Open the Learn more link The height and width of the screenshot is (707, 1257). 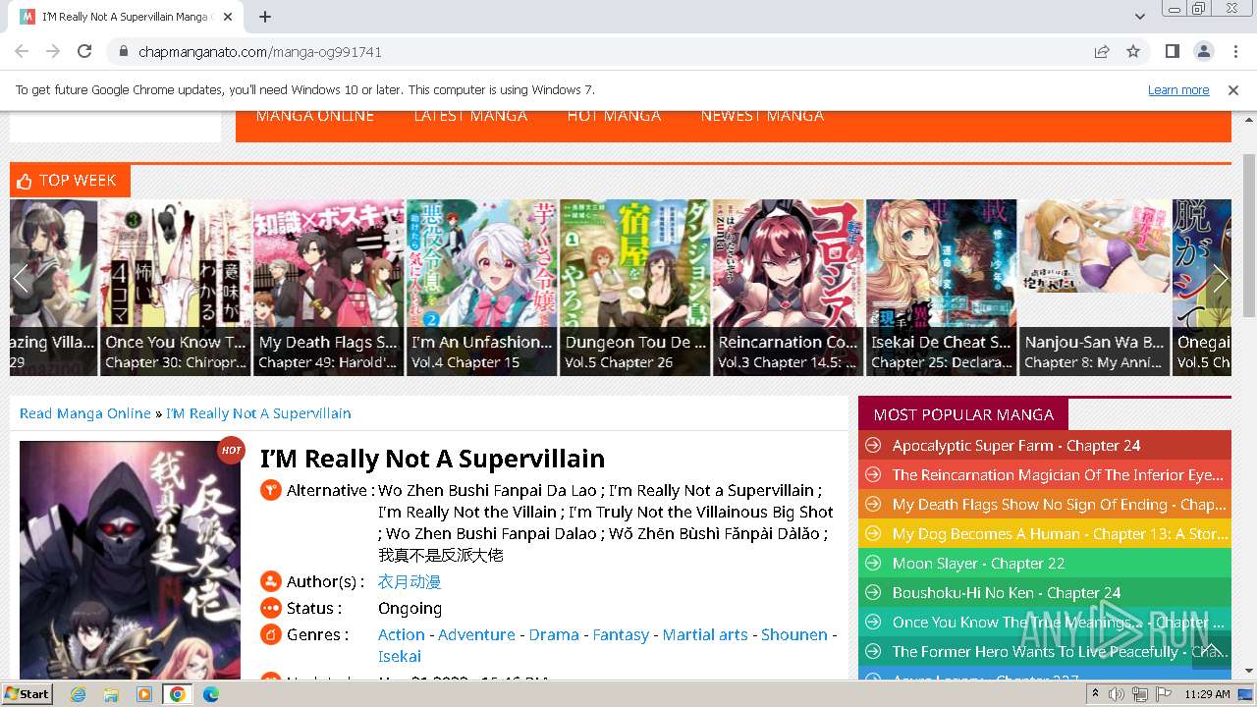1178,89
